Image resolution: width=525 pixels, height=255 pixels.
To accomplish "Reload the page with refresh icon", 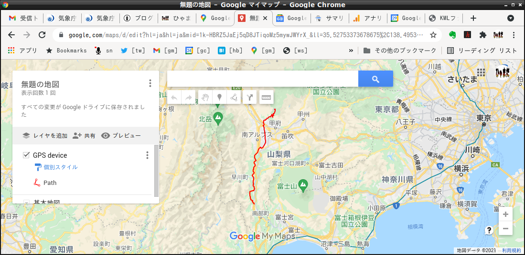I will click(x=42, y=35).
